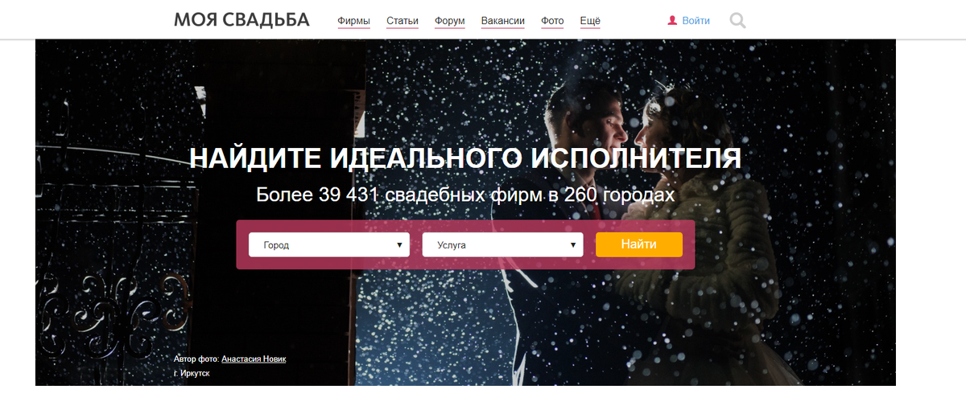Screen dimensions: 966x410
Task: Open the Услуга service selector field
Action: [502, 245]
